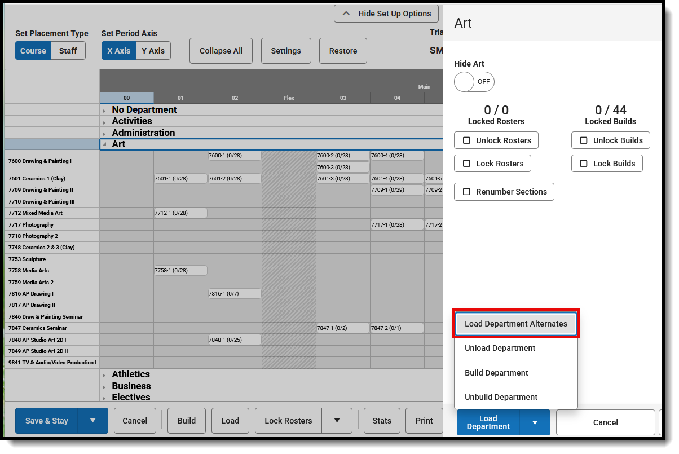
Task: Open the Load Department dropdown arrow
Action: 535,422
